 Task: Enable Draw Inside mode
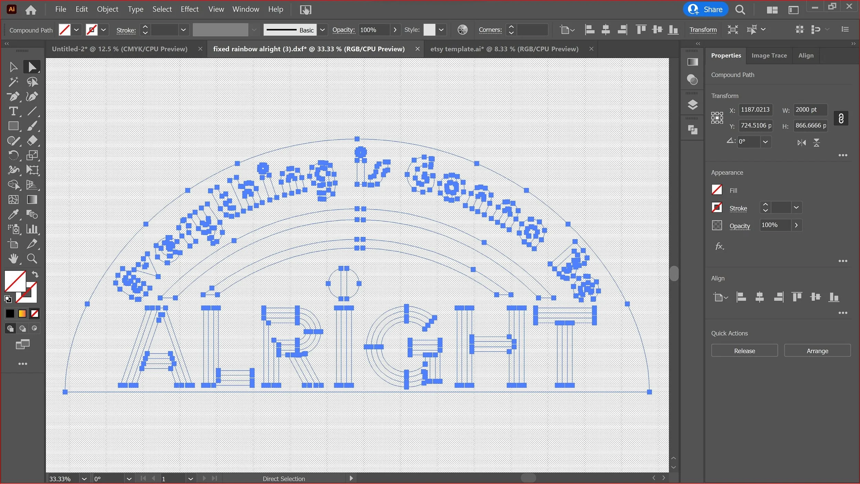[34, 329]
